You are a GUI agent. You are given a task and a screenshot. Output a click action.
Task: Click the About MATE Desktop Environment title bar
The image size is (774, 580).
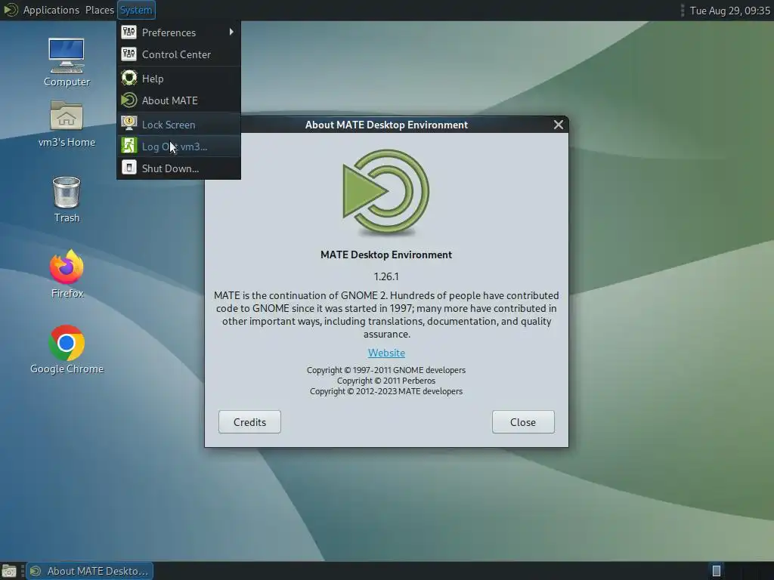tap(386, 125)
